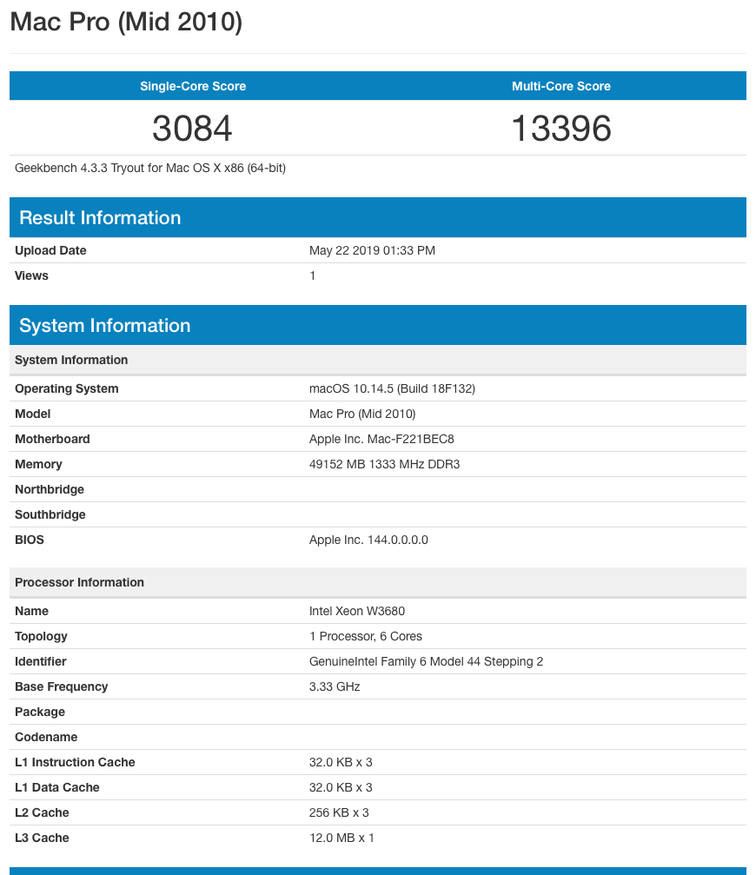Click the gray System Information subheading

[x=378, y=360]
